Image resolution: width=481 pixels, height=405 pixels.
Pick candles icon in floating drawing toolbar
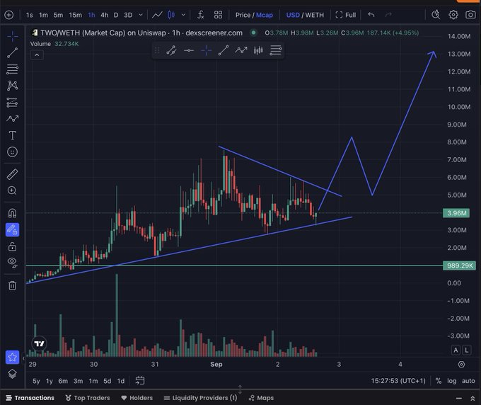(x=258, y=50)
